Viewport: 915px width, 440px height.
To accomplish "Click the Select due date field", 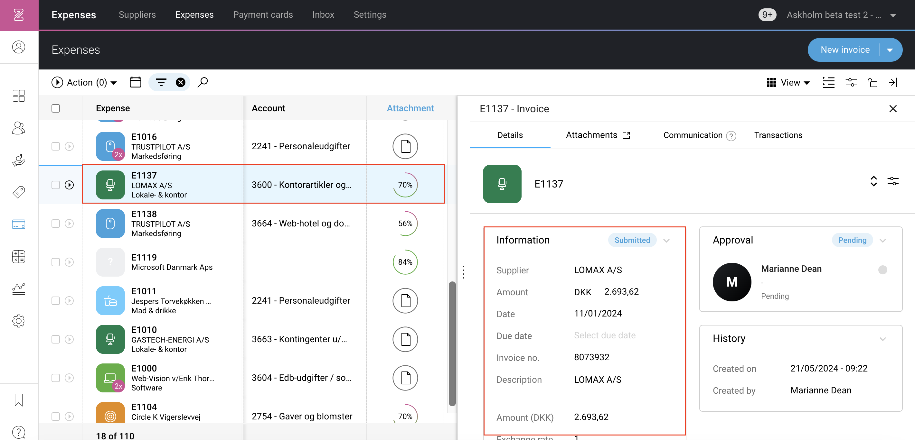I will coord(605,335).
